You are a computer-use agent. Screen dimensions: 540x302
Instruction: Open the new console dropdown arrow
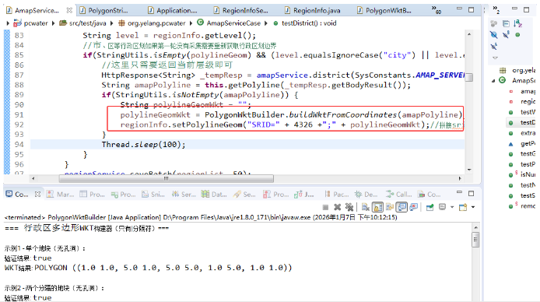pyautogui.click(x=473, y=207)
